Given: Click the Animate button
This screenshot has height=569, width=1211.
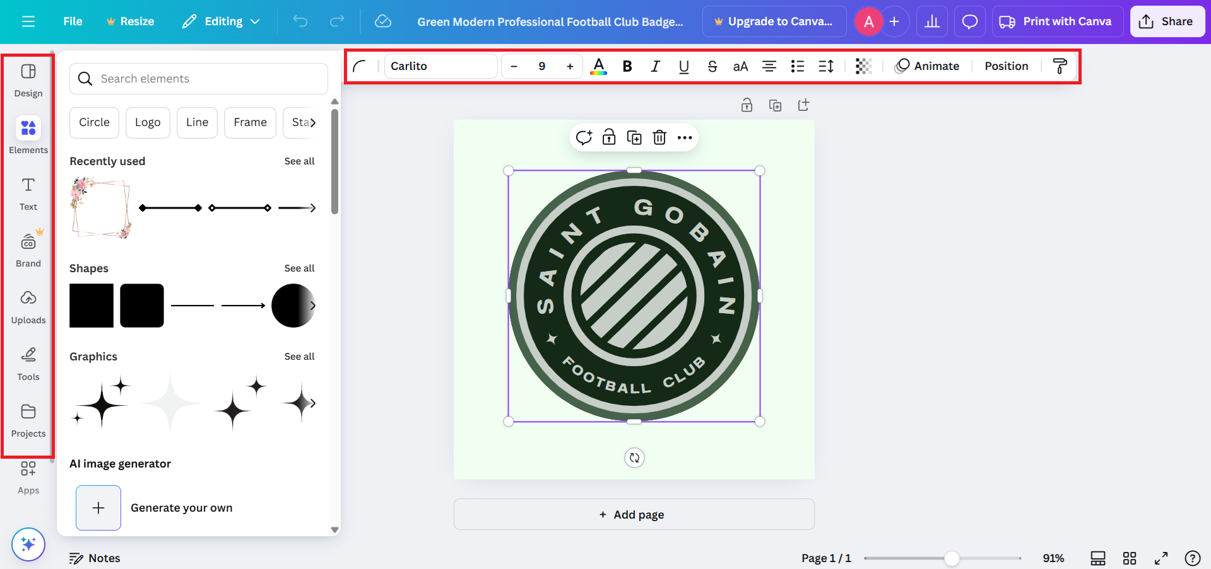Looking at the screenshot, I should pos(927,66).
